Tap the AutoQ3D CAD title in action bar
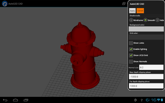 coord(15,4)
